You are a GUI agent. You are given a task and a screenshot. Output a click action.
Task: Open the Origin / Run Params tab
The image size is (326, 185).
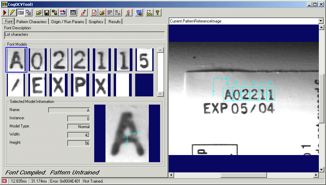coord(68,21)
